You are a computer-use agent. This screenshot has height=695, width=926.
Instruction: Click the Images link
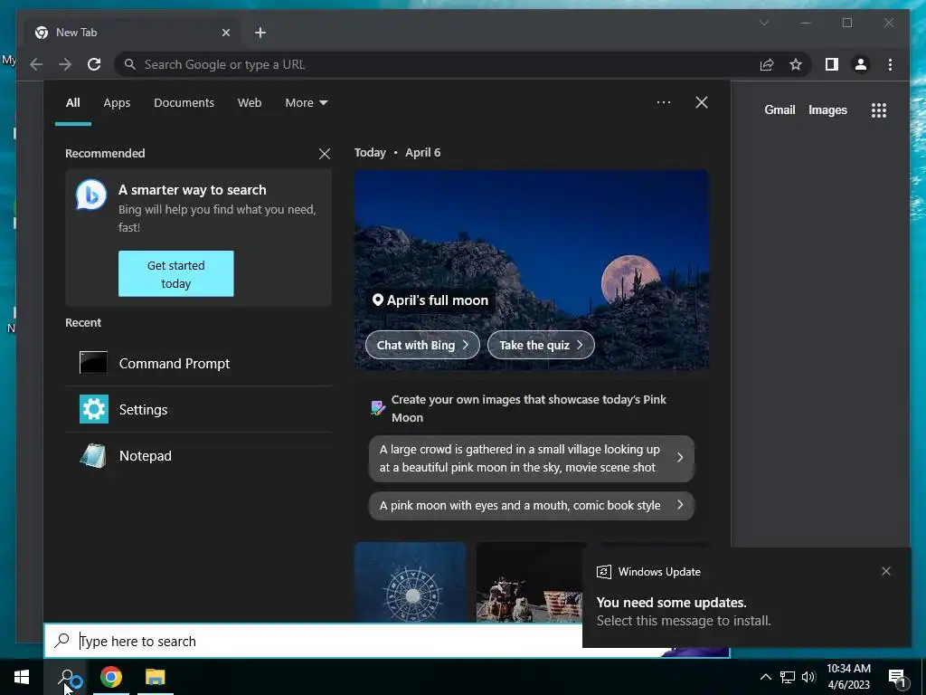827,109
